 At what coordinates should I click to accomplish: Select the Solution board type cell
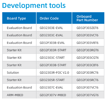coord(13,72)
